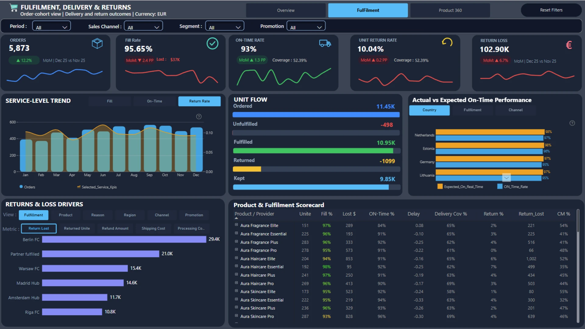
Task: Switch Returns view to Reason
Action: [98, 215]
